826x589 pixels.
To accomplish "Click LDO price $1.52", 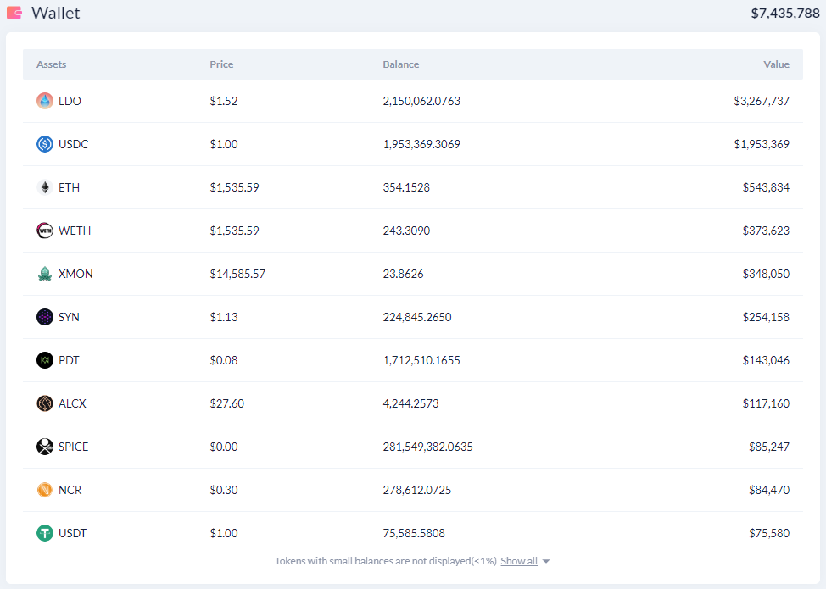I will coord(224,101).
